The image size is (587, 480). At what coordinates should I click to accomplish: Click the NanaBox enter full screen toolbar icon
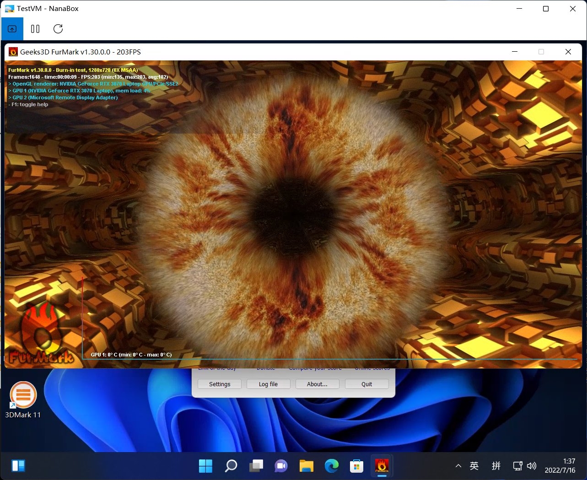(12, 29)
